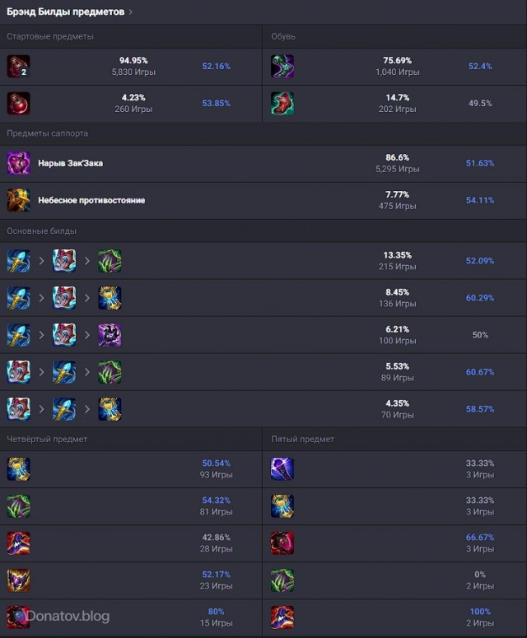Click the Основные билды section header
Image resolution: width=527 pixels, height=638 pixels.
tap(41, 231)
